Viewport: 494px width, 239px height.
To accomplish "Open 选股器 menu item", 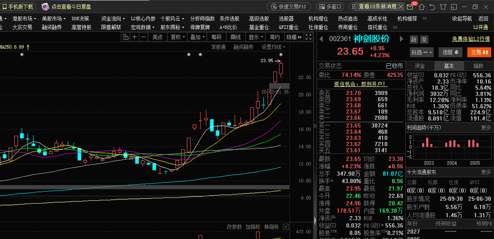I will pos(286,19).
